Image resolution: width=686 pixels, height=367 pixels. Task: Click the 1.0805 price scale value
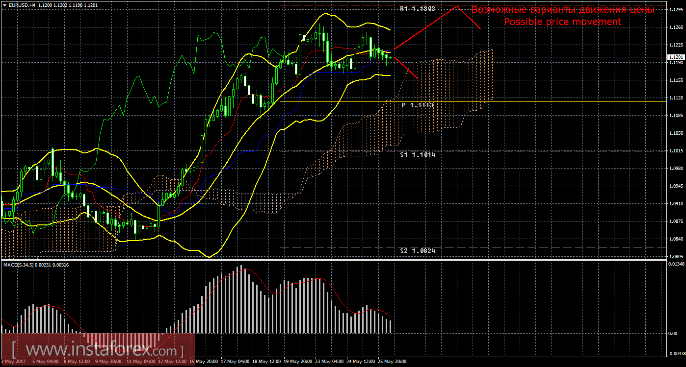pos(676,256)
